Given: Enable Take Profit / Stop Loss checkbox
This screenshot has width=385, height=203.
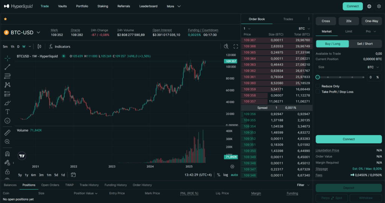Looking at the screenshot, I should click(x=318, y=92).
